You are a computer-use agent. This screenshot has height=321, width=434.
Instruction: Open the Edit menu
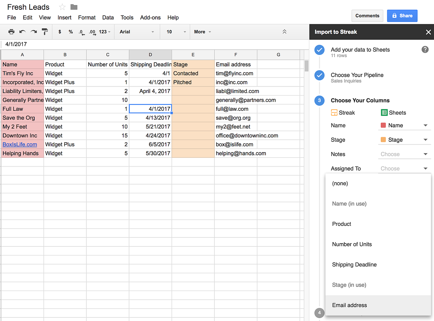(27, 17)
